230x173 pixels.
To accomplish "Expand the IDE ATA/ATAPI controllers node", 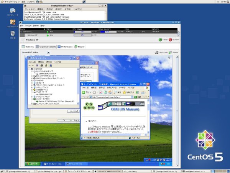I will [32, 76].
